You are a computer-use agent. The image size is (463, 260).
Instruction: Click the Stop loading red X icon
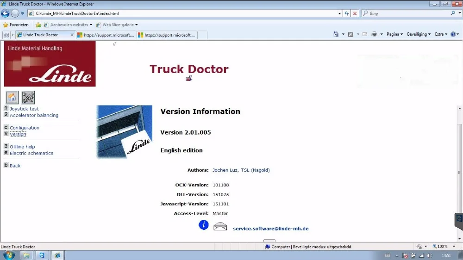(x=355, y=13)
